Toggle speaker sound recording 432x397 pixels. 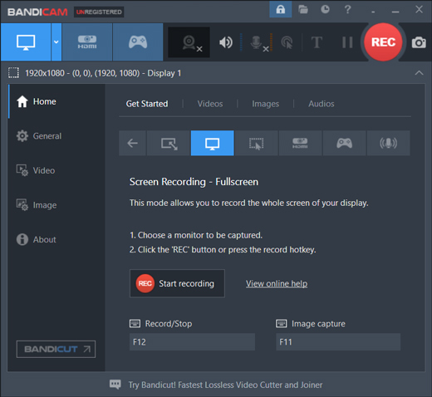click(x=226, y=42)
